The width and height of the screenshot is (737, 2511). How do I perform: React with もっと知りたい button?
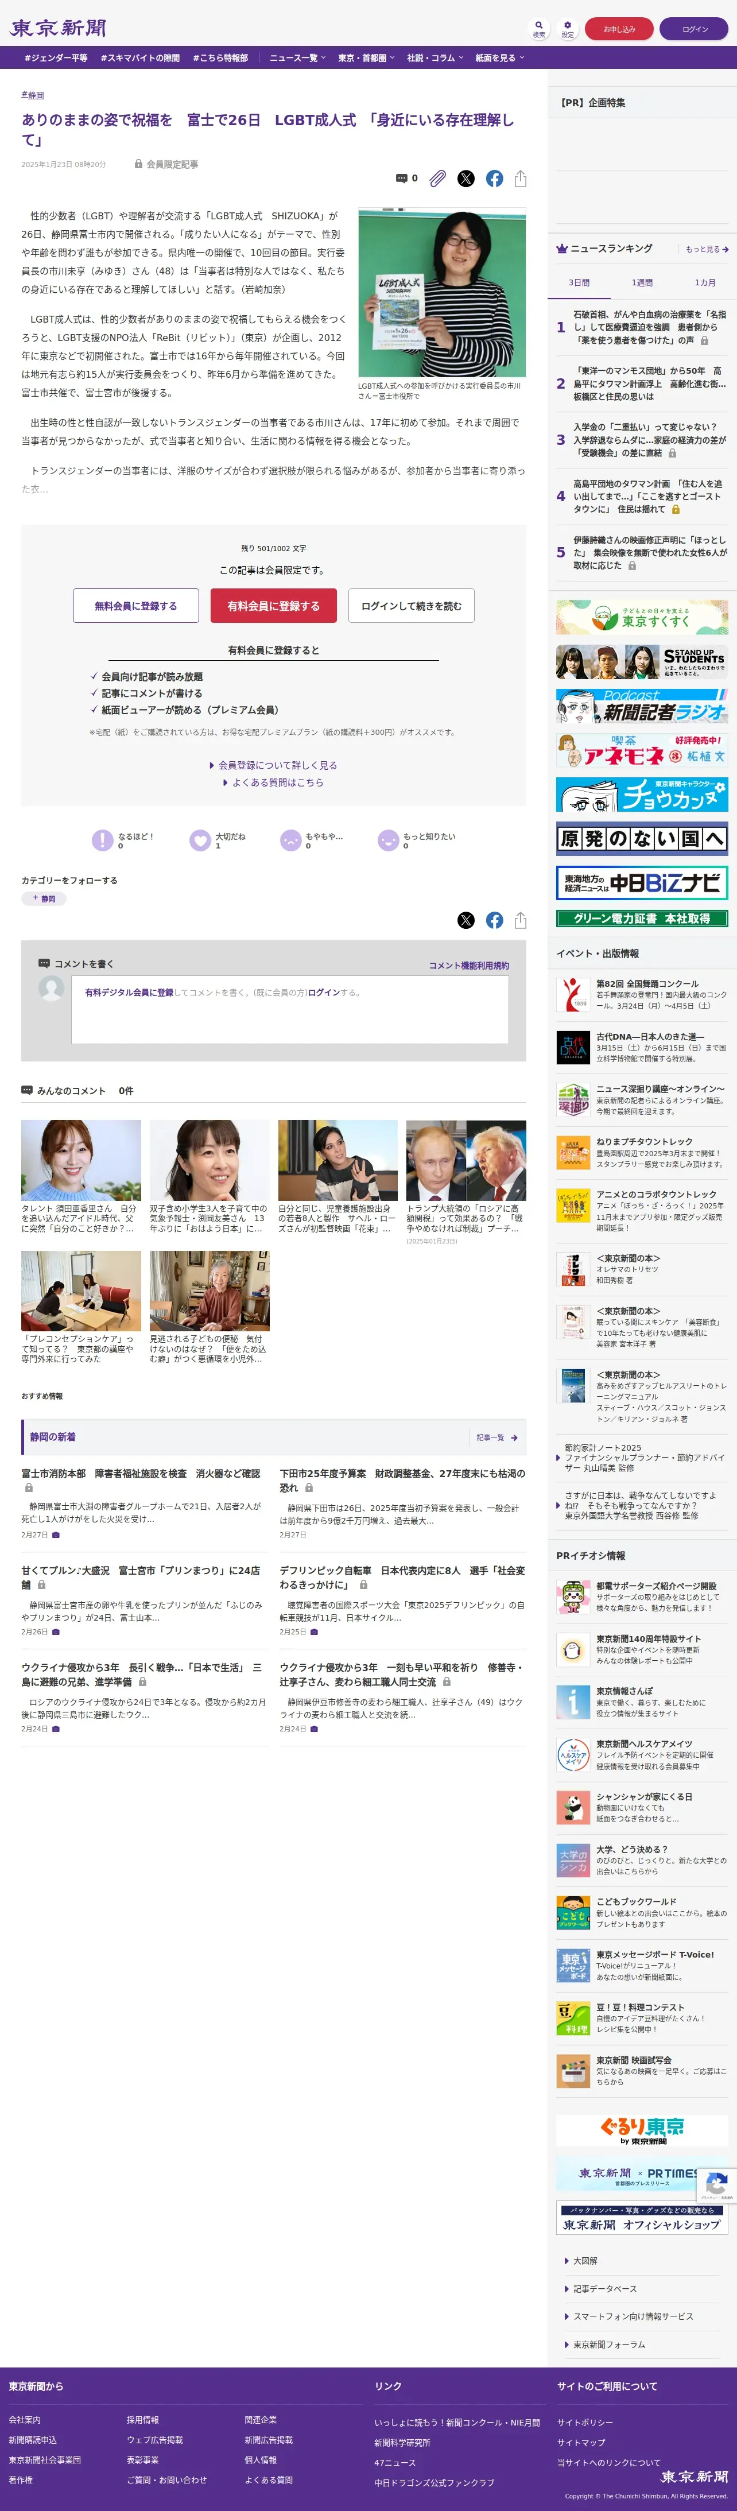tap(417, 840)
